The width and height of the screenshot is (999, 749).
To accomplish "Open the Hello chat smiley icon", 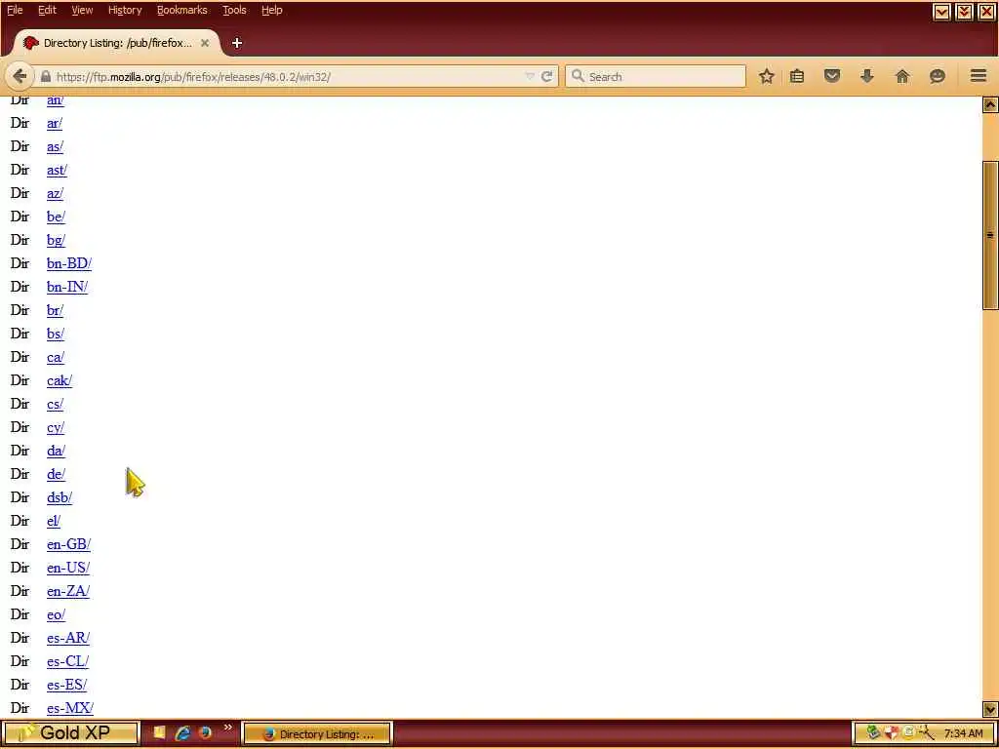I will point(938,76).
